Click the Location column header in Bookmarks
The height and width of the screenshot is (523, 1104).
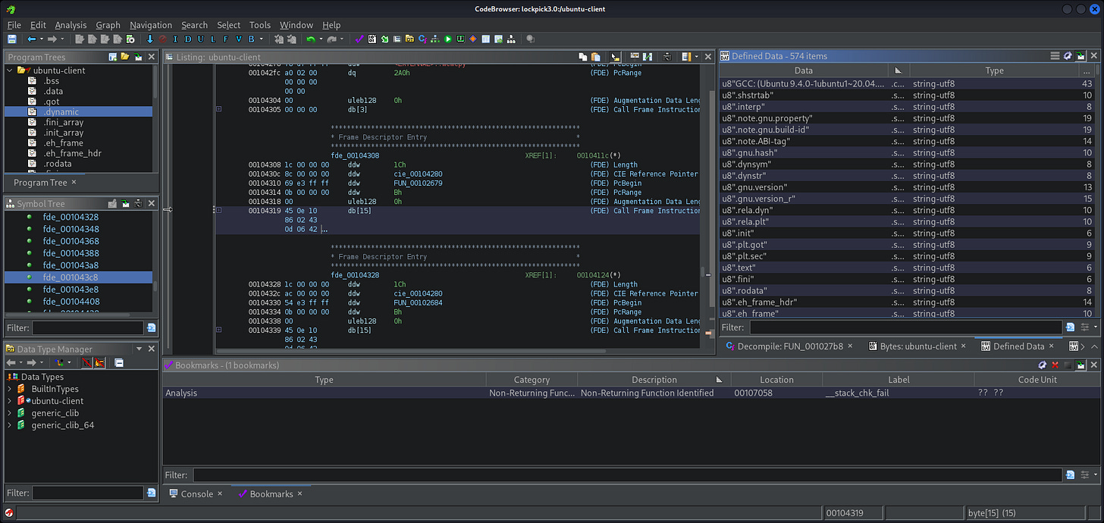(x=776, y=380)
